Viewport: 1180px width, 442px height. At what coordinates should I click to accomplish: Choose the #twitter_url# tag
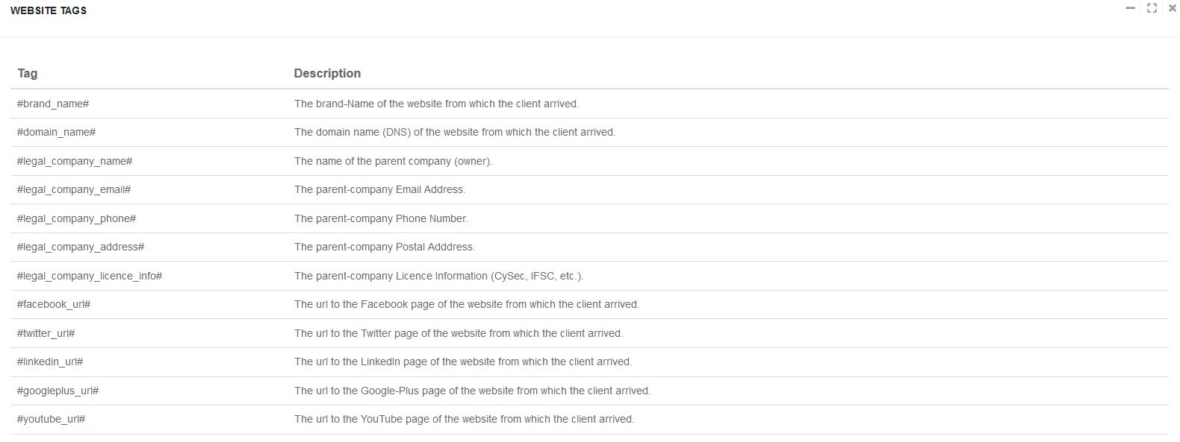pos(46,333)
